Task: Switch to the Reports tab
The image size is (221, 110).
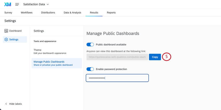Action: coord(111,12)
